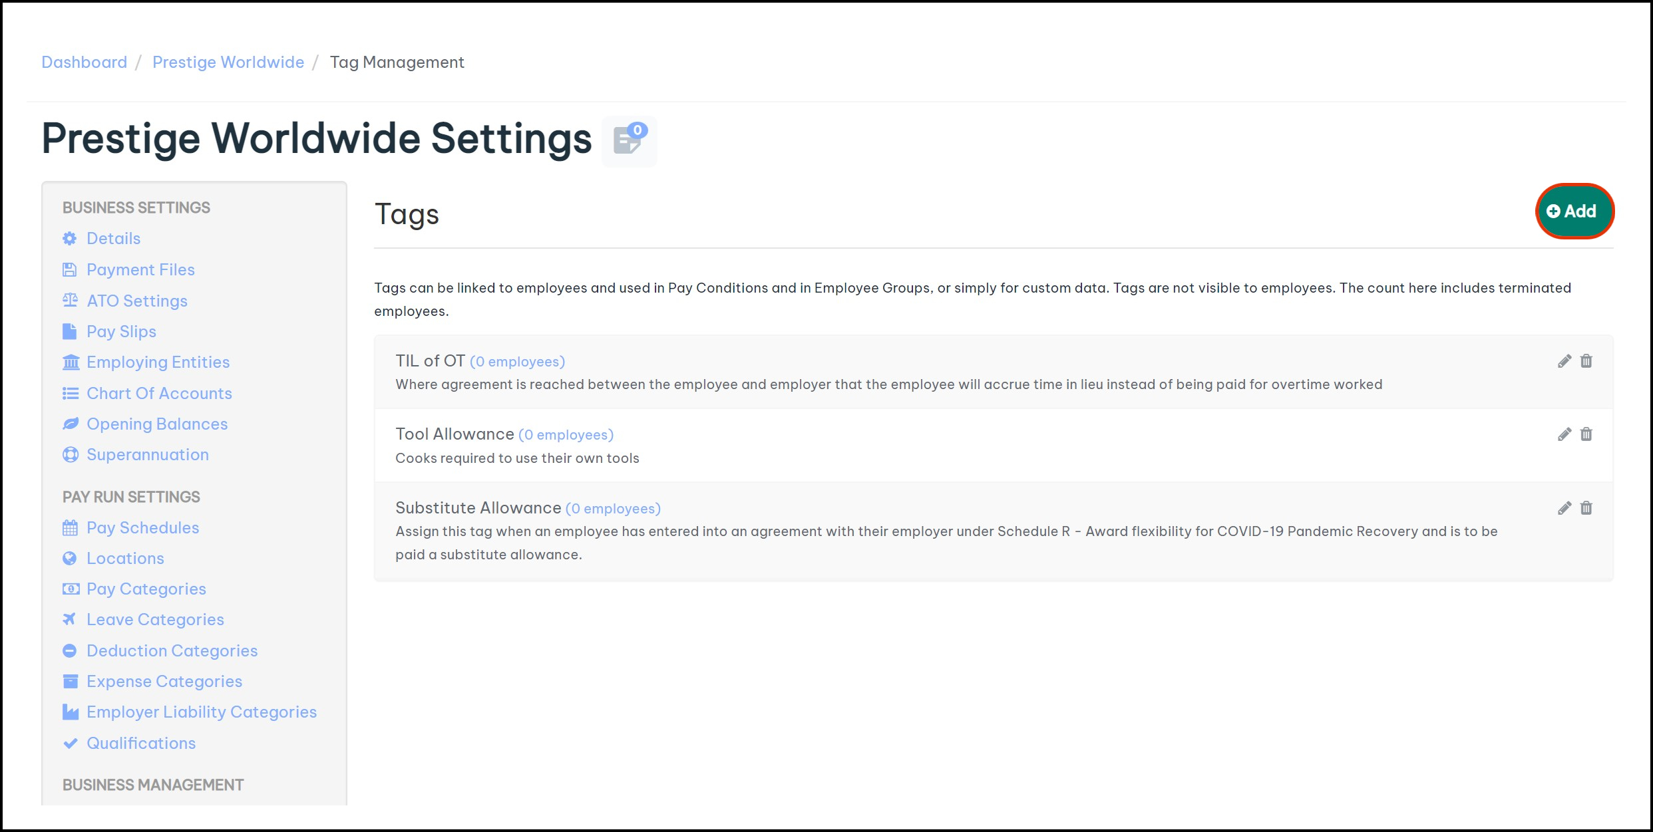This screenshot has height=832, width=1653.
Task: Delete the Tool Allowance tag
Action: pos(1586,434)
